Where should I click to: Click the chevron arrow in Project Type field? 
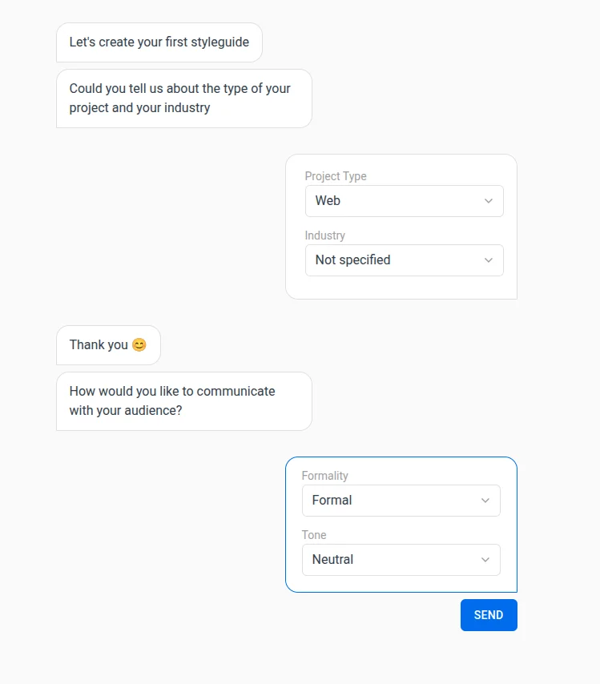(x=489, y=201)
